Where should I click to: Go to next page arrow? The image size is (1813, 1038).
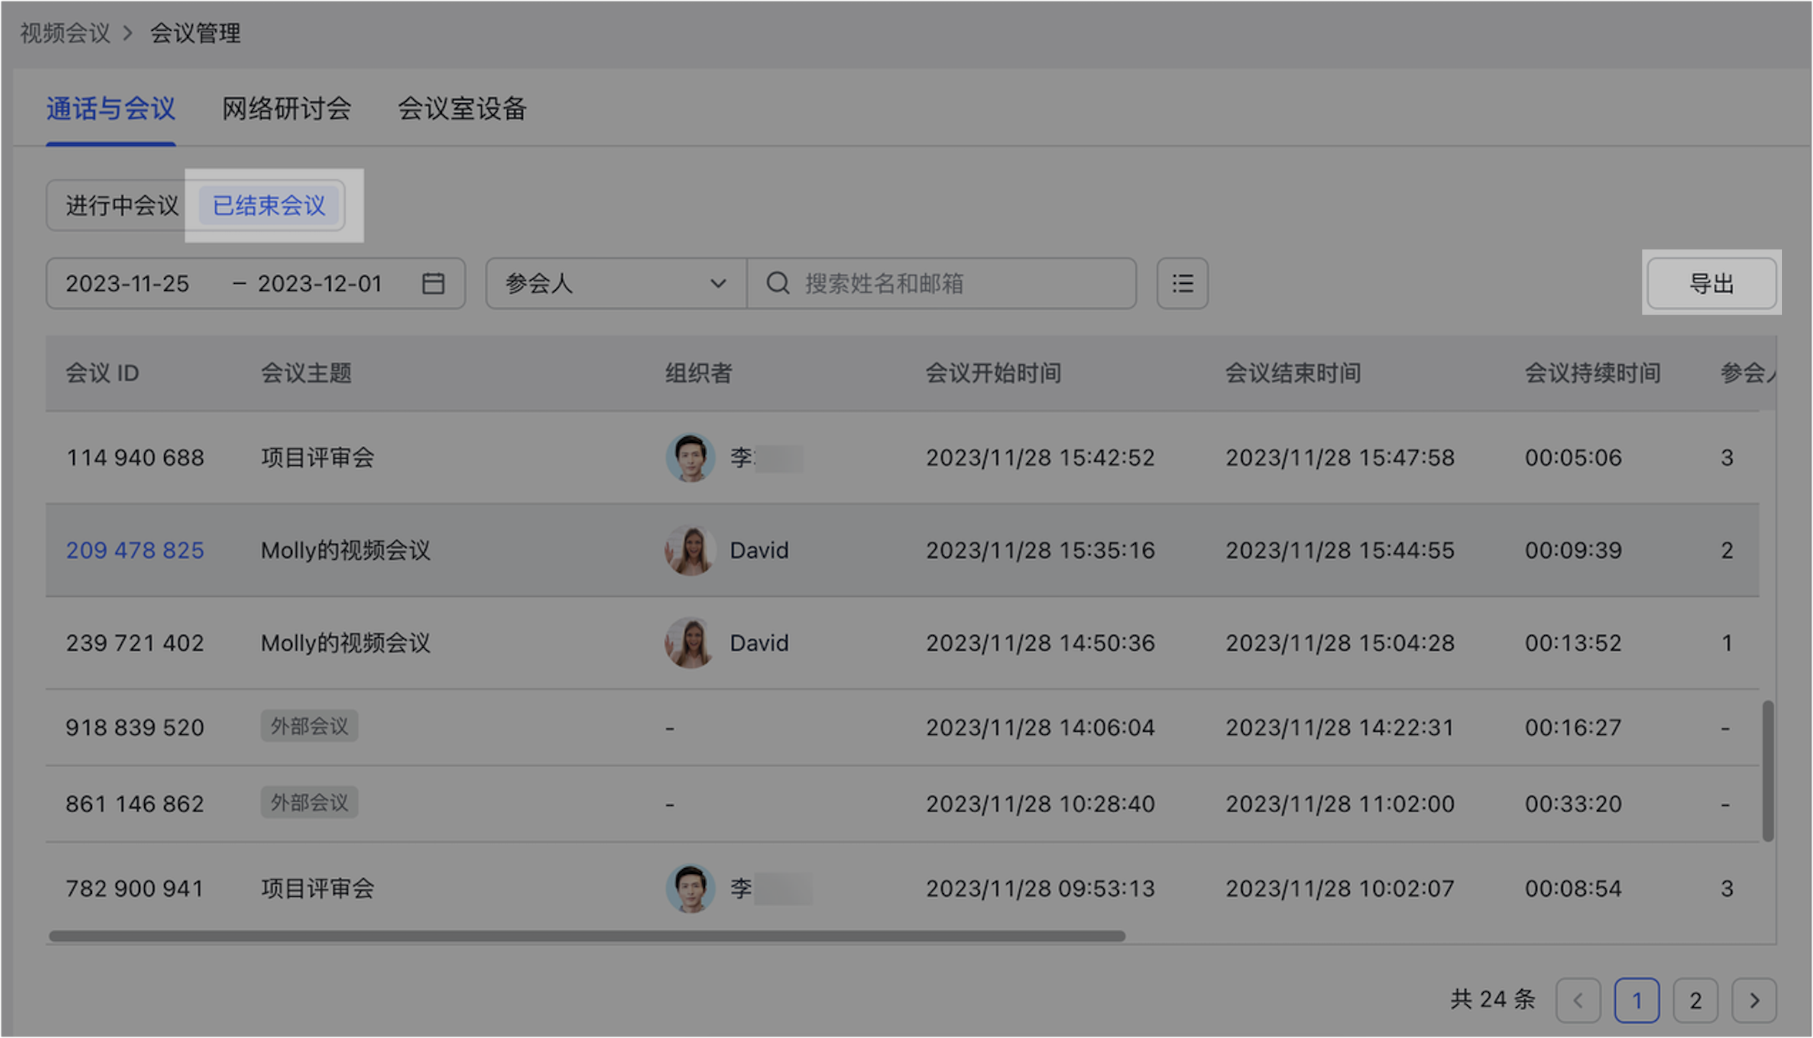1753,1000
